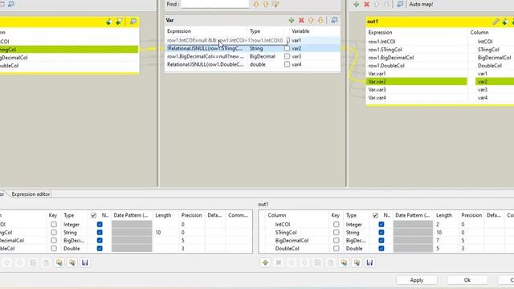Click the double type cell for var4

pyautogui.click(x=258, y=64)
